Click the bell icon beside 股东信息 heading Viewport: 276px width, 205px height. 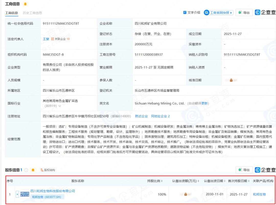33,170
